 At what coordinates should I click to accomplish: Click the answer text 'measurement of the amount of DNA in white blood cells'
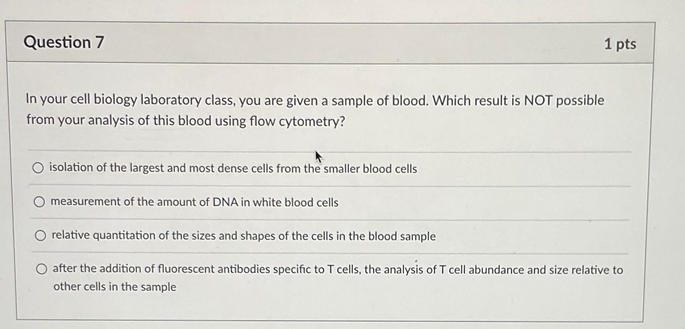click(x=194, y=202)
